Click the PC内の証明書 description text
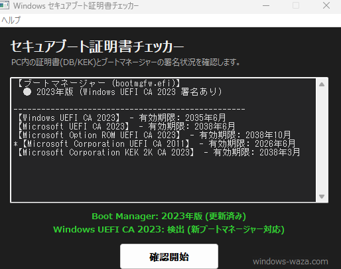Screen dimensions: 341x269 point(125,62)
